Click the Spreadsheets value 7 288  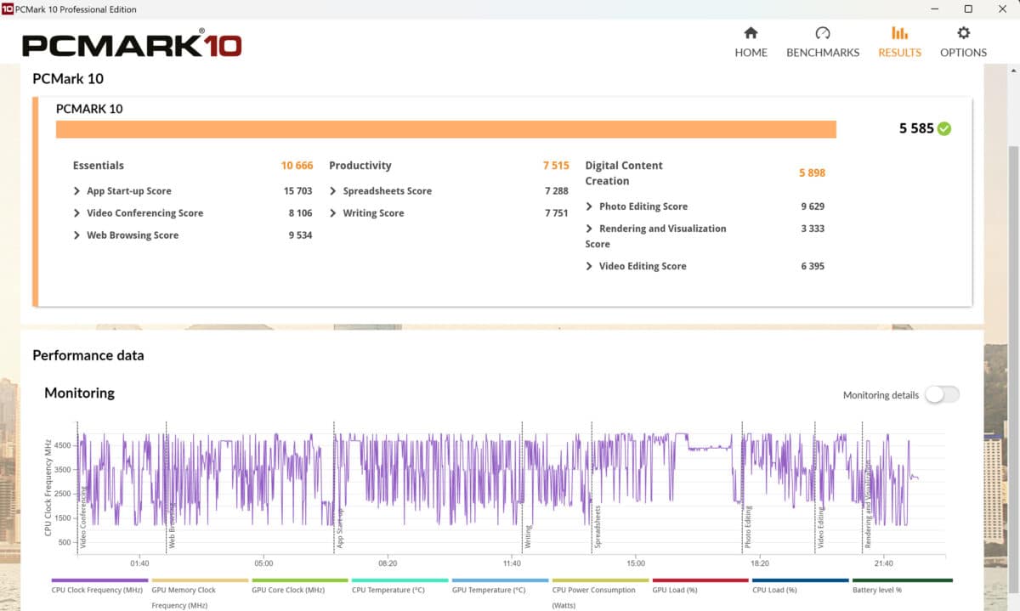click(x=557, y=191)
